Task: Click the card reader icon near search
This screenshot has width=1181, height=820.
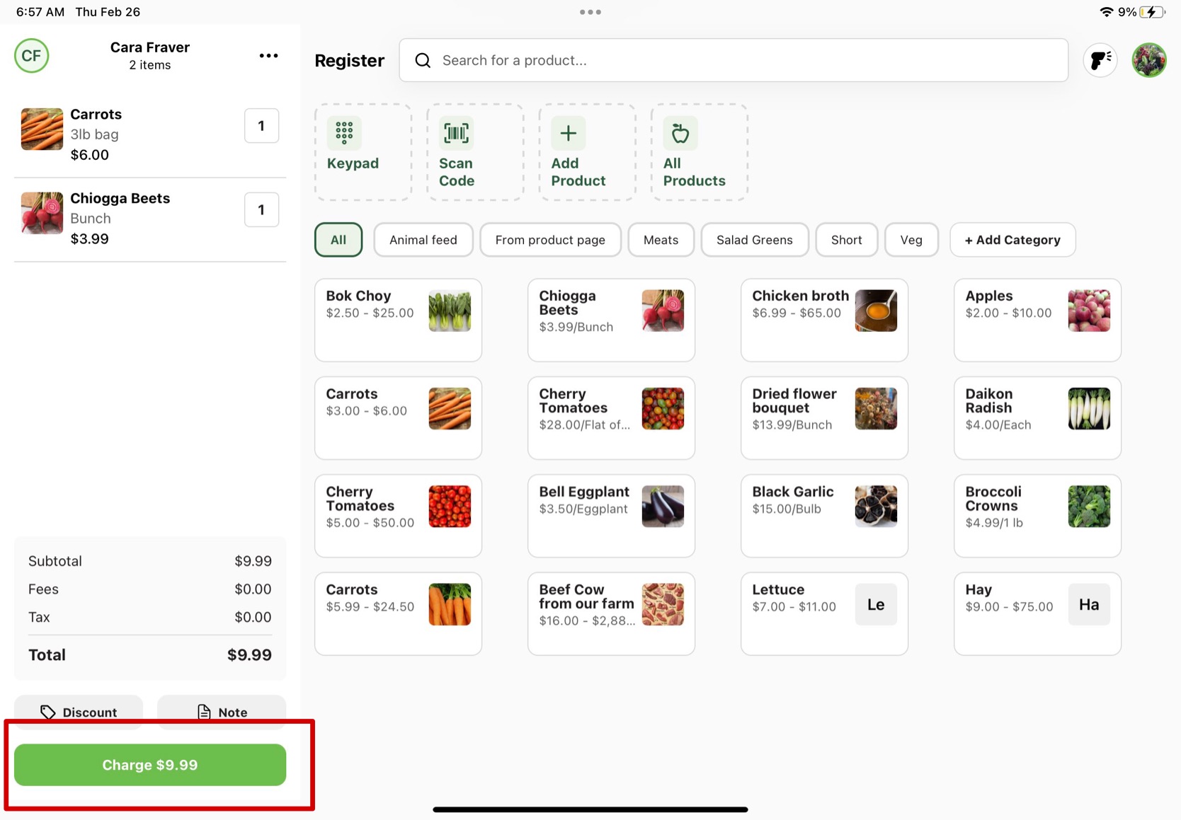Action: tap(1100, 60)
